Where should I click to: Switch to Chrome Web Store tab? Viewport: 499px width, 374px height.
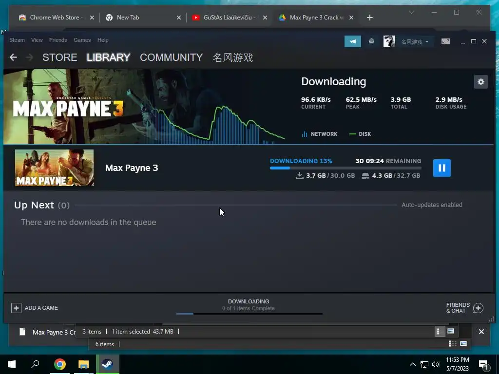[57, 18]
